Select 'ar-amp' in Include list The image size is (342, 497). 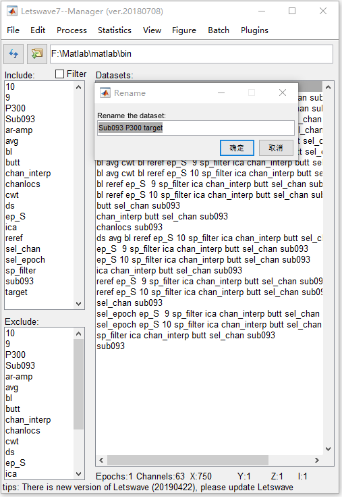coord(19,130)
